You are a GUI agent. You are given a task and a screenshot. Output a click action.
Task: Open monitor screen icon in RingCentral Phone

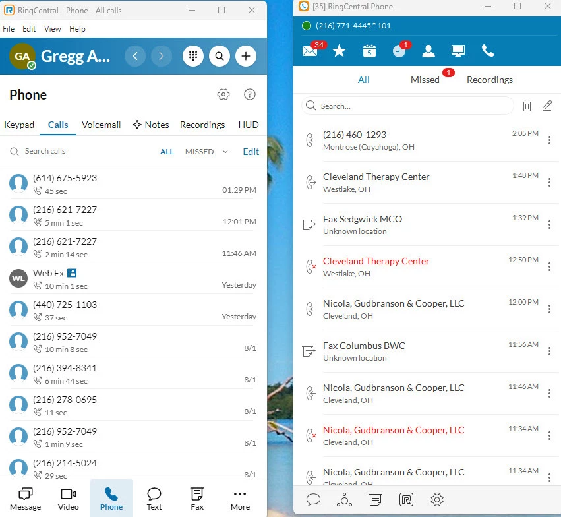coord(458,51)
